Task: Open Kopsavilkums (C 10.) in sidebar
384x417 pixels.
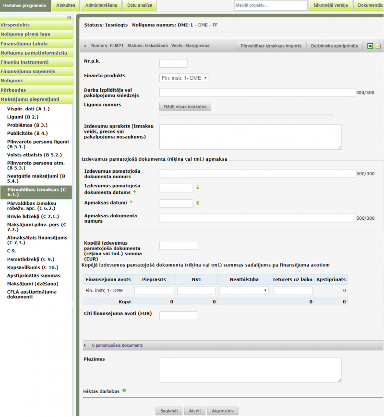Action: 33,267
